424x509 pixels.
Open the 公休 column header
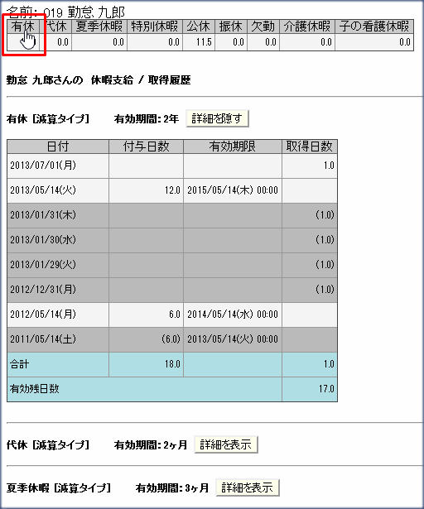(199, 26)
